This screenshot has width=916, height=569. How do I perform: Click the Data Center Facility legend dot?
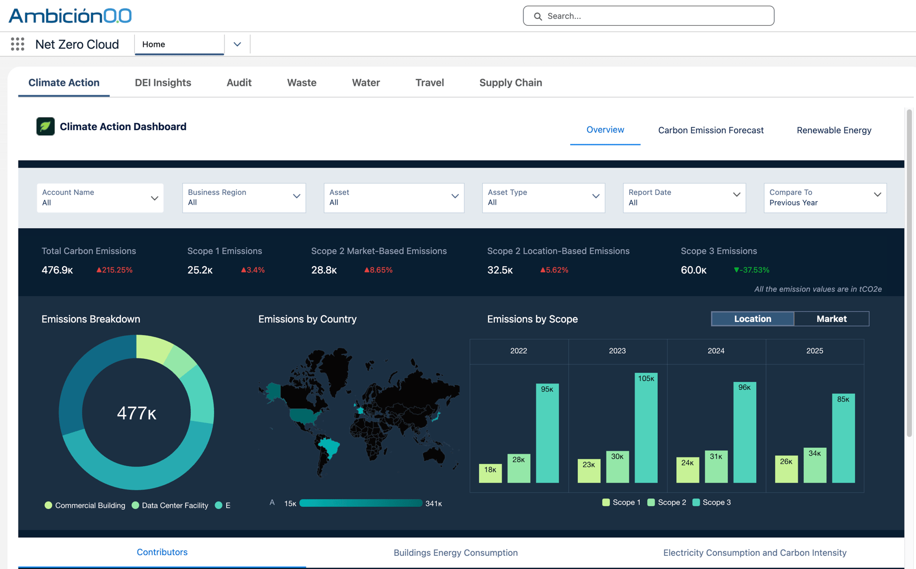(x=135, y=505)
